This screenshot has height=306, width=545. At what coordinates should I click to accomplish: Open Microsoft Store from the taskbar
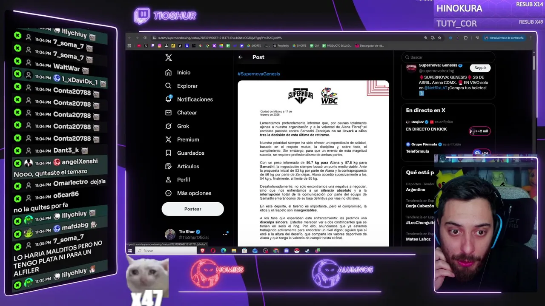pyautogui.click(x=244, y=251)
